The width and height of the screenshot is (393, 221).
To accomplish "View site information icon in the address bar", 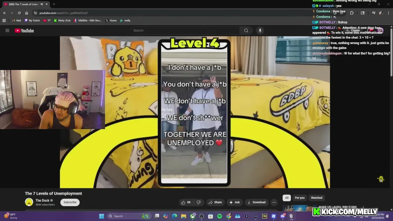I will 35,13.
